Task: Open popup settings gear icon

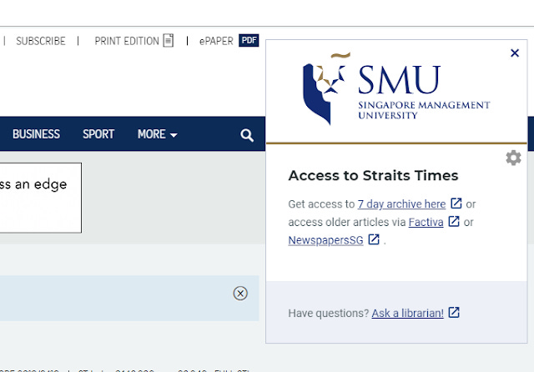Action: [x=513, y=158]
